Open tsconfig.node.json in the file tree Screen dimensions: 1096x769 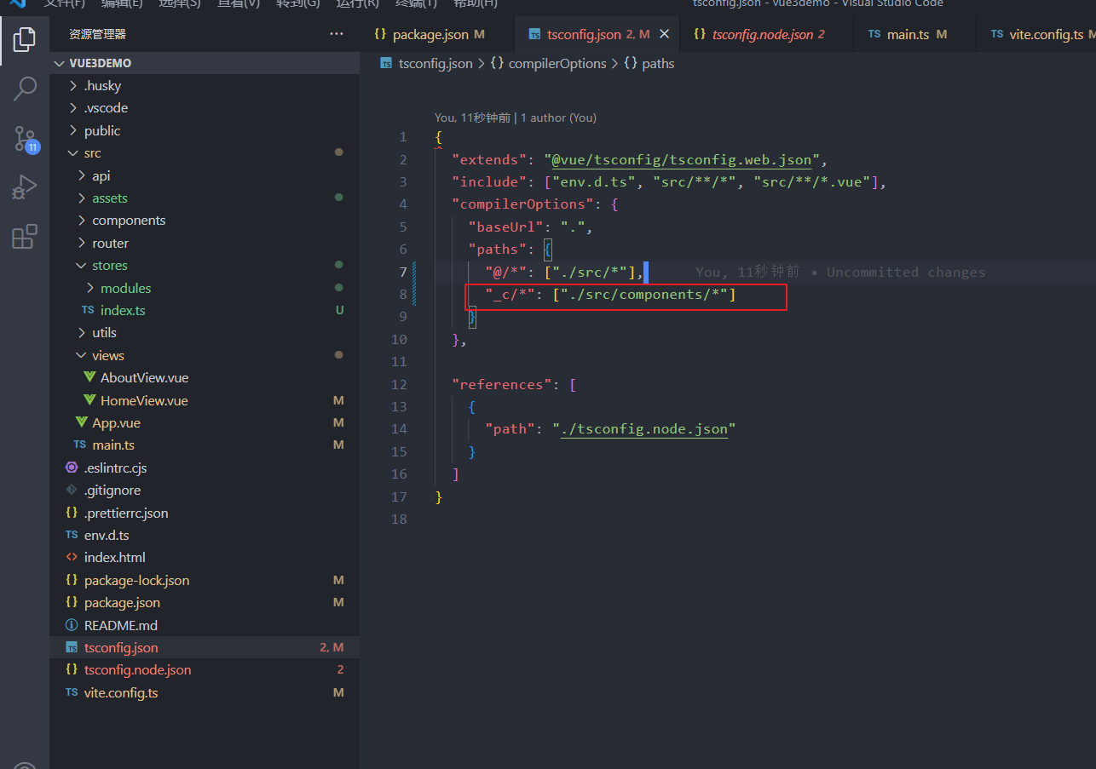coord(205,670)
